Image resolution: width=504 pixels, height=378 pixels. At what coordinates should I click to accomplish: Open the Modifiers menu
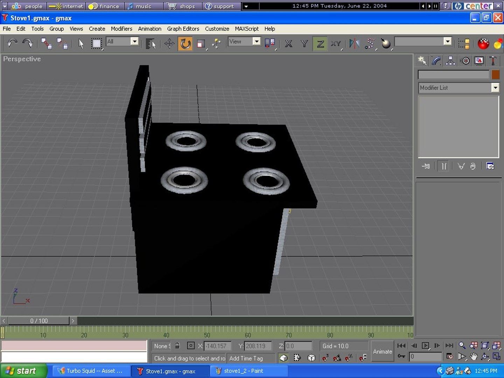pos(121,29)
